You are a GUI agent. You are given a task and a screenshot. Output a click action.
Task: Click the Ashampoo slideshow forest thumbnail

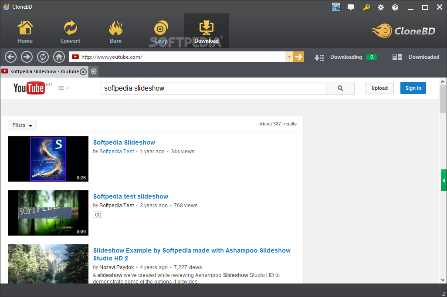48,263
